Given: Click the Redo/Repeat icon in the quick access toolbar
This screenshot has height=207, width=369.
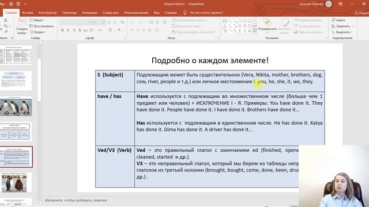Looking at the screenshot, I should 11,4.
